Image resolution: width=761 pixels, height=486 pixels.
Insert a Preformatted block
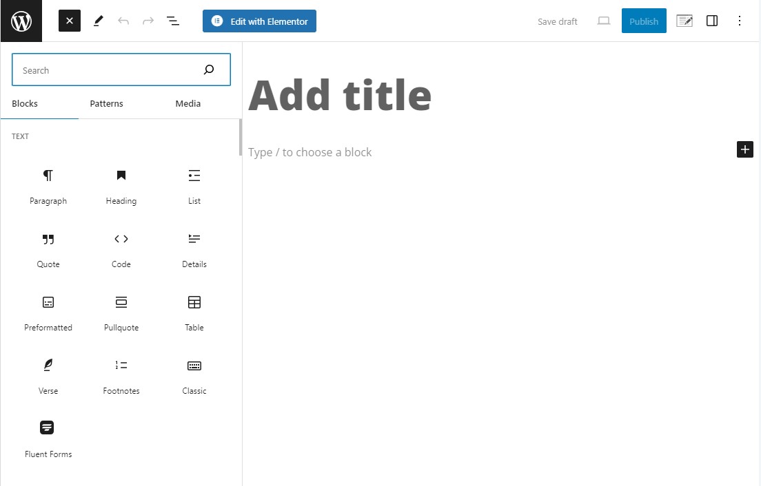pyautogui.click(x=48, y=314)
